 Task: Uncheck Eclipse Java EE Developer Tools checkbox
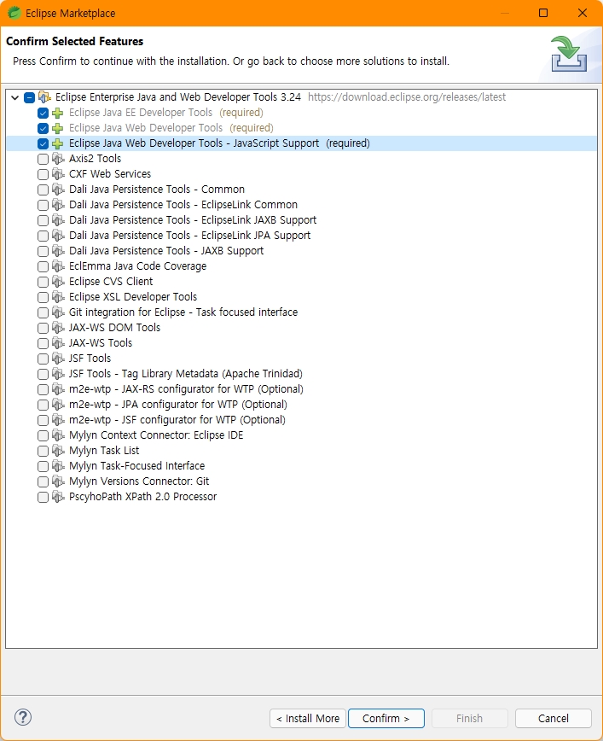click(x=43, y=113)
